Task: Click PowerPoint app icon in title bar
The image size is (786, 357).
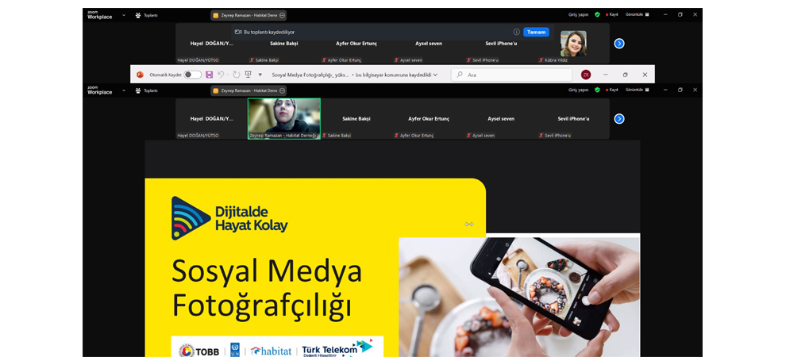Action: click(x=140, y=75)
